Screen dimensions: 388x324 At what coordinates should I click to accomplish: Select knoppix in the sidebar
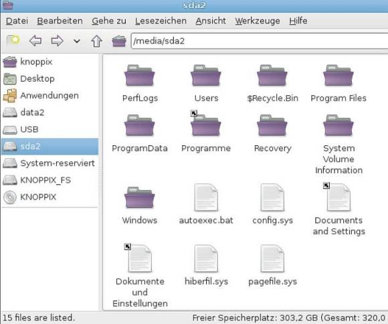coord(50,62)
